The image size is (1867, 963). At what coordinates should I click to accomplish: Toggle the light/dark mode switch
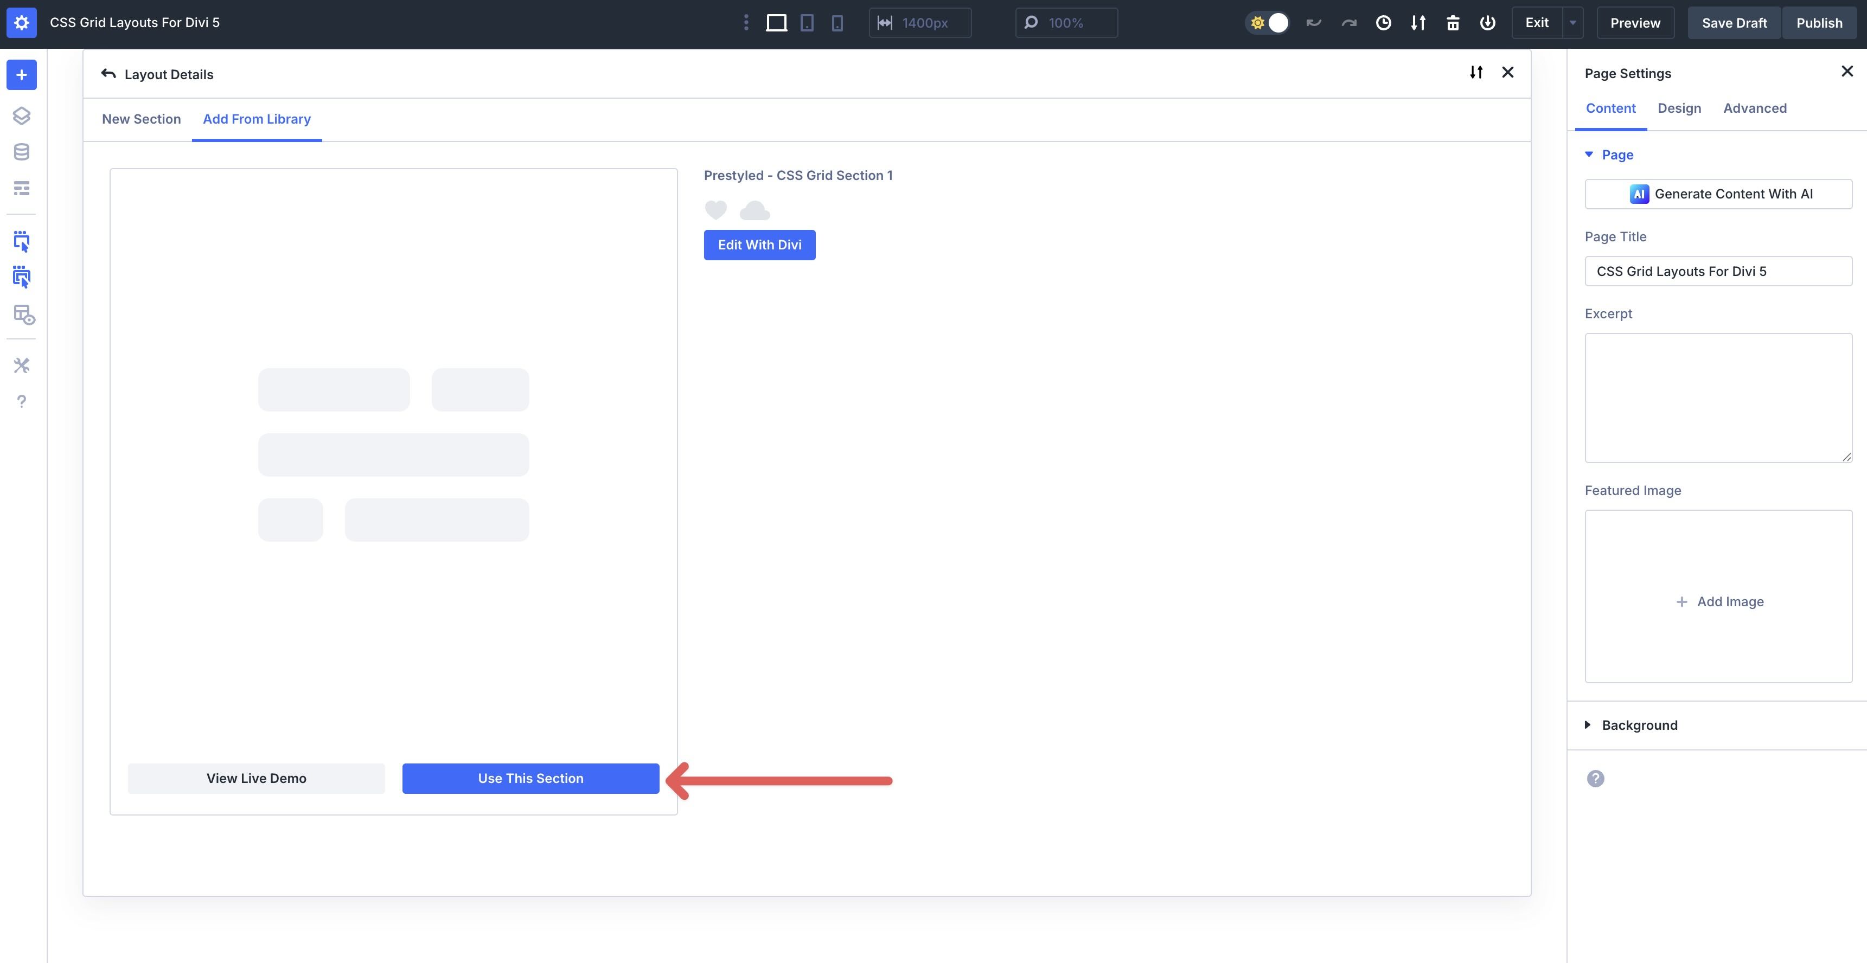pos(1268,22)
